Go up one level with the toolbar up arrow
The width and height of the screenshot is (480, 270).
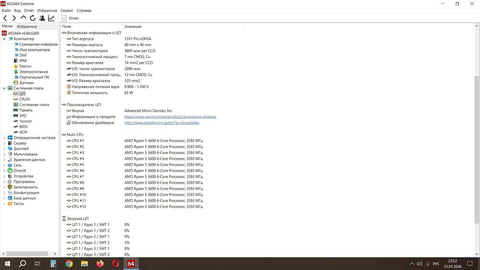23,18
